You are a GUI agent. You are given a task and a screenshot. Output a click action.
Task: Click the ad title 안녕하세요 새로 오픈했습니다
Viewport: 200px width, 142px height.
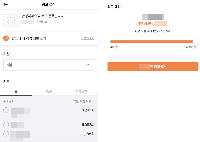(x=43, y=16)
